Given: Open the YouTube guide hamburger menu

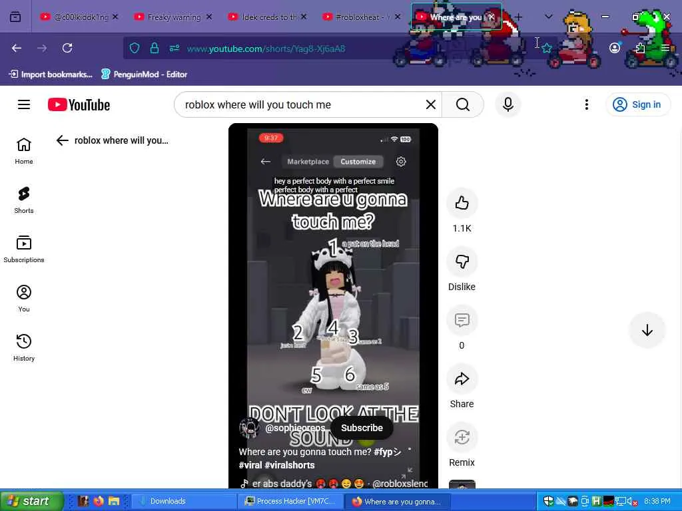Looking at the screenshot, I should 24,104.
